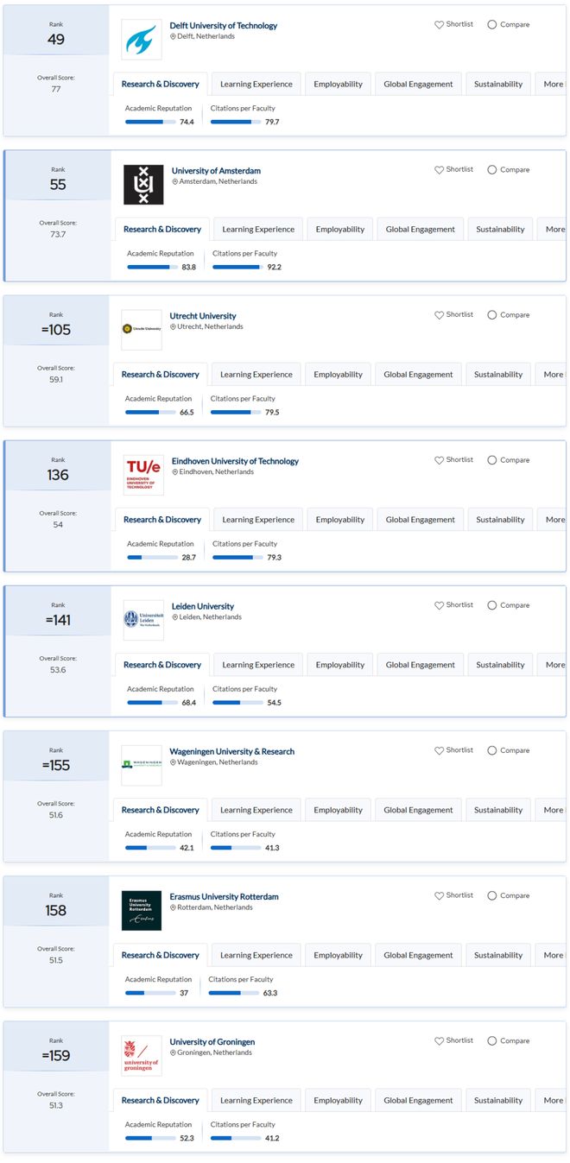Open Sustainability tab for Eindhoven University
This screenshot has width=570, height=1163.
pyautogui.click(x=500, y=520)
